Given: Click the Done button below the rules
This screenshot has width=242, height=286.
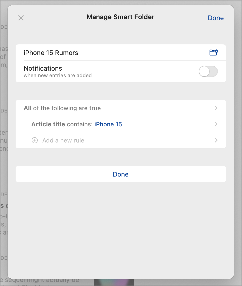Looking at the screenshot, I should (120, 174).
